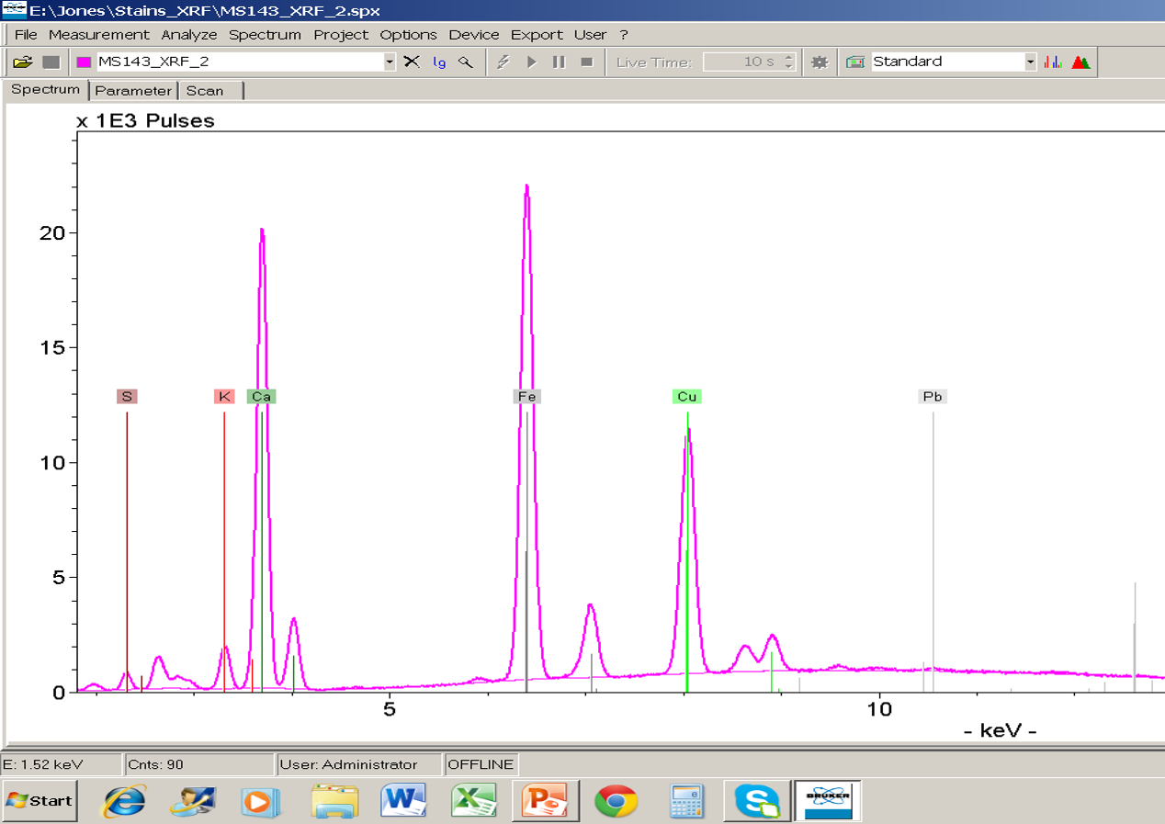Toggle logarithmic scale with lg icon
The image size is (1165, 824).
tap(439, 62)
